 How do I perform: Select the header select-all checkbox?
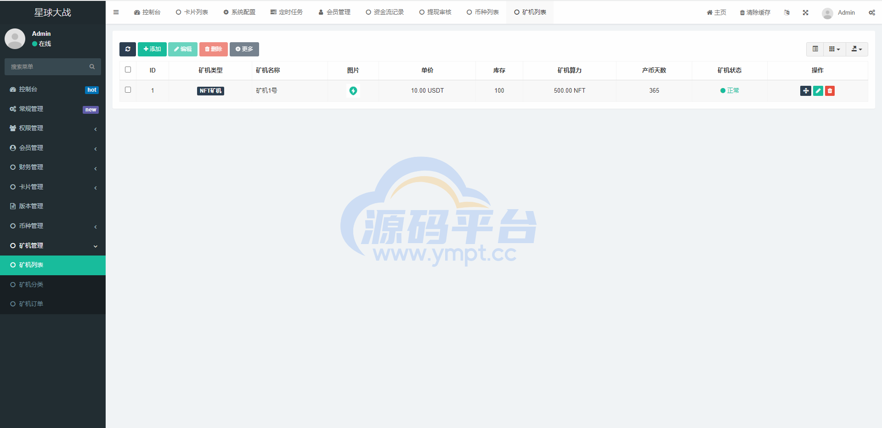(128, 70)
